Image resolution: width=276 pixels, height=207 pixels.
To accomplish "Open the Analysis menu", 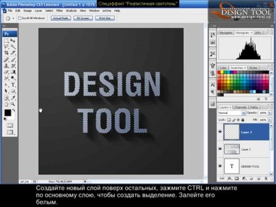I will [71, 11].
